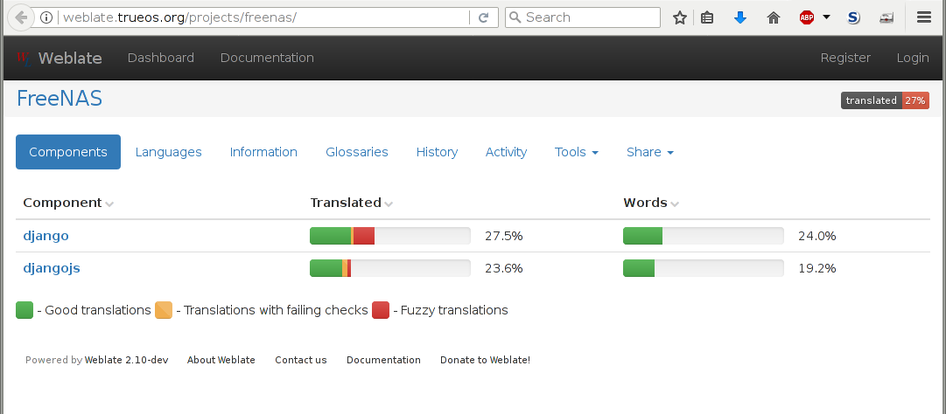This screenshot has height=414, width=946.
Task: Open the Tools dropdown menu
Action: (x=576, y=152)
